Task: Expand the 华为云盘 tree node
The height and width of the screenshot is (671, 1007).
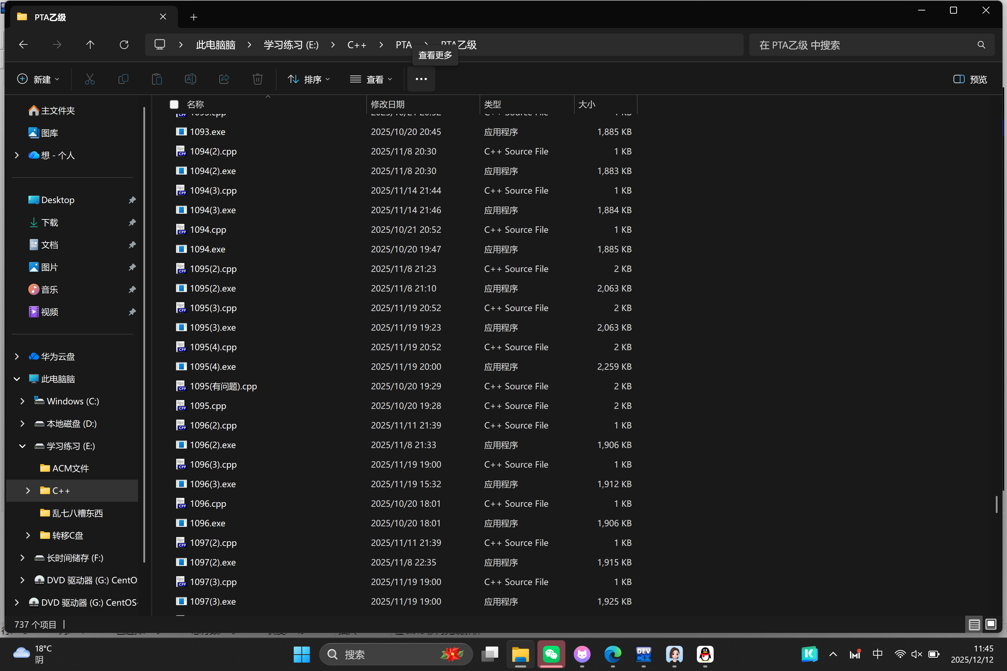Action: 17,356
